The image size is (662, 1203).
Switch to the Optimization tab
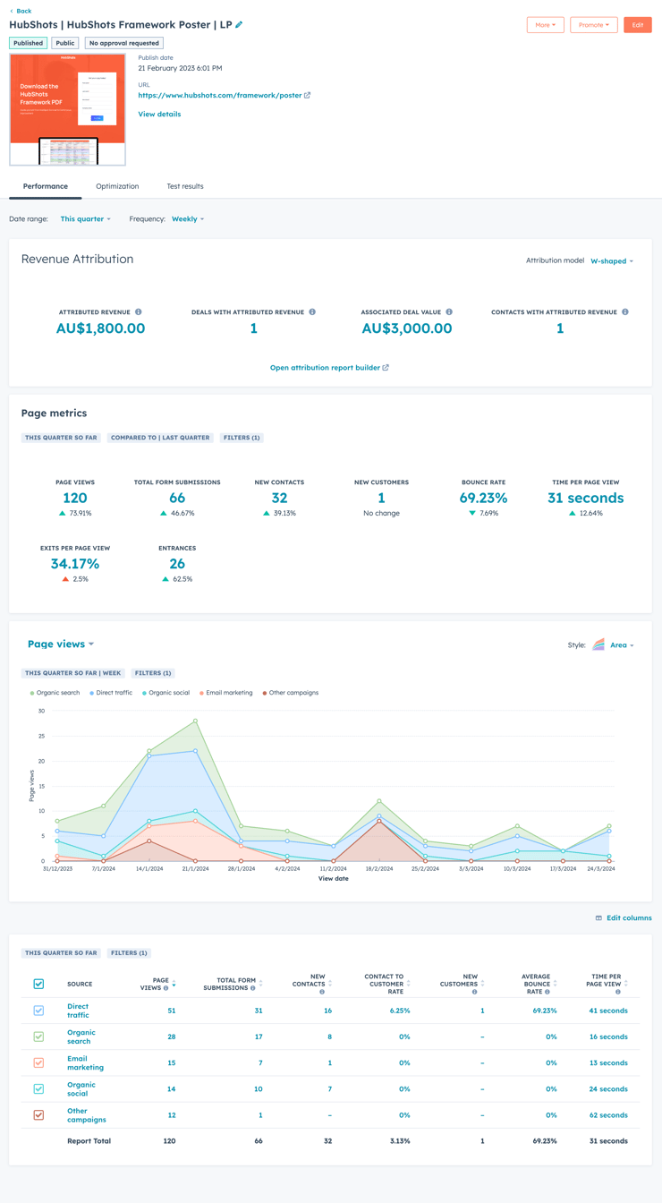117,186
